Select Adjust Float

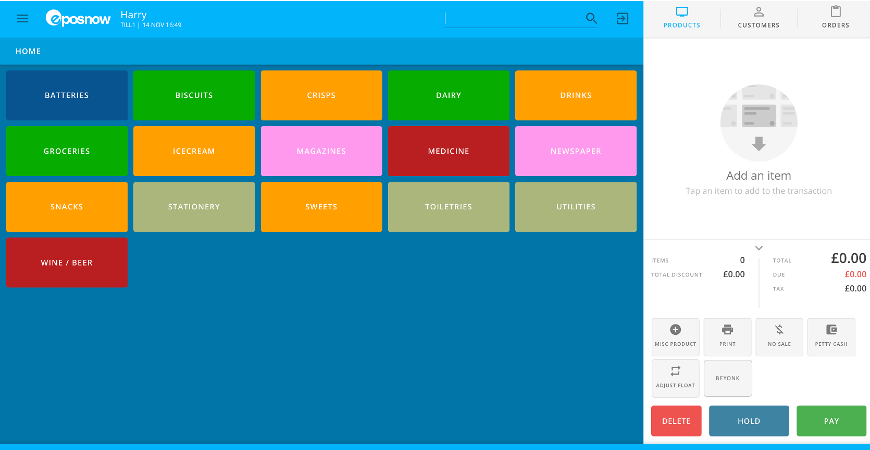tap(675, 378)
